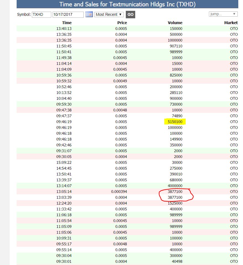Screen dimensions: 243x265
Task: Focus the Symbol field containing TXHD
Action: point(41,14)
